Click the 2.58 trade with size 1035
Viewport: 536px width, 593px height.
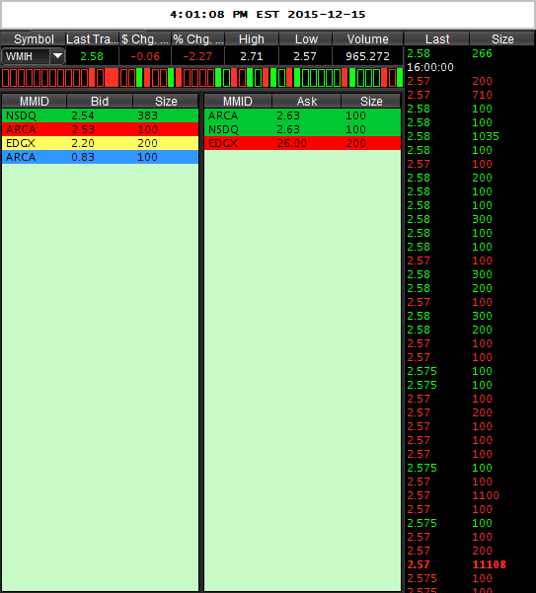(470, 136)
